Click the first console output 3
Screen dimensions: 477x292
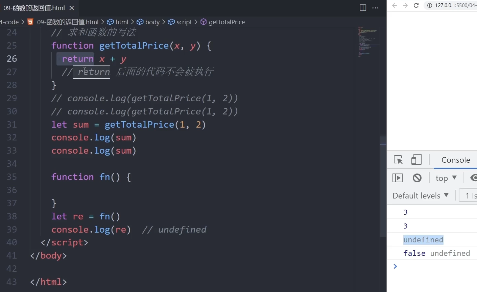pos(405,212)
